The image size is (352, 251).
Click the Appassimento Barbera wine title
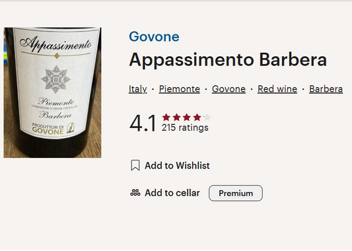pyautogui.click(x=228, y=60)
